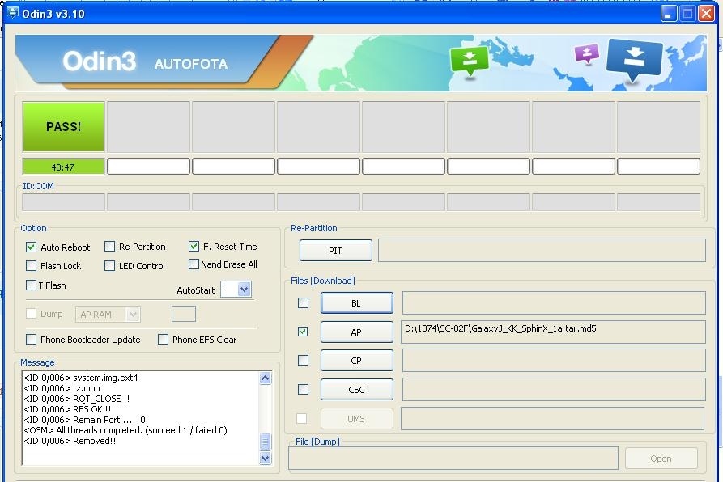Check the T Flash option
The height and width of the screenshot is (482, 723).
click(x=31, y=285)
